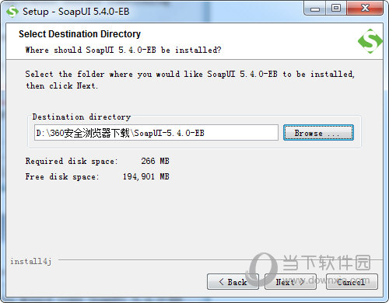Cancel the SoapUI setup

click(352, 281)
